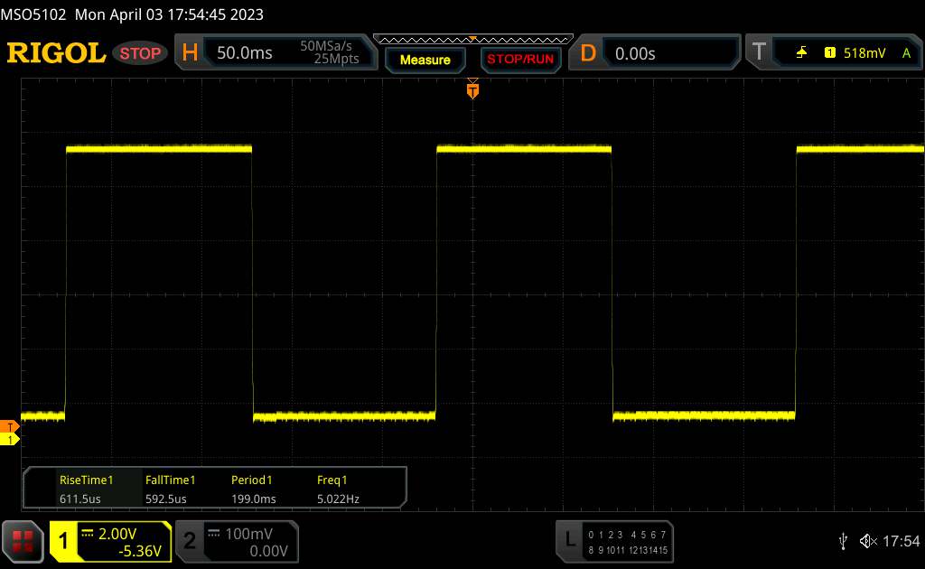Click the red STOP status indicator
This screenshot has height=569, width=925.
click(x=140, y=53)
